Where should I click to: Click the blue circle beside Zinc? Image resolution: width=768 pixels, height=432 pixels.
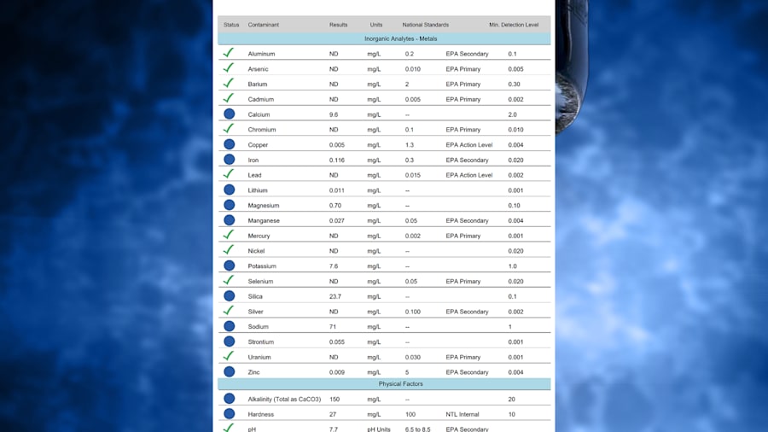tap(230, 372)
